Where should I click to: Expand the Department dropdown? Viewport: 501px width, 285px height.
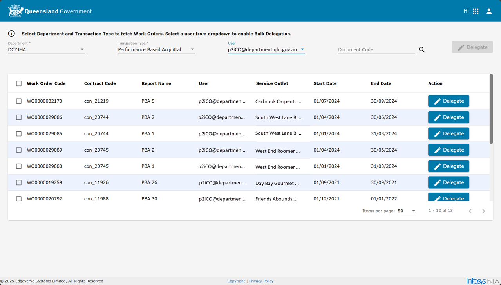(46, 49)
